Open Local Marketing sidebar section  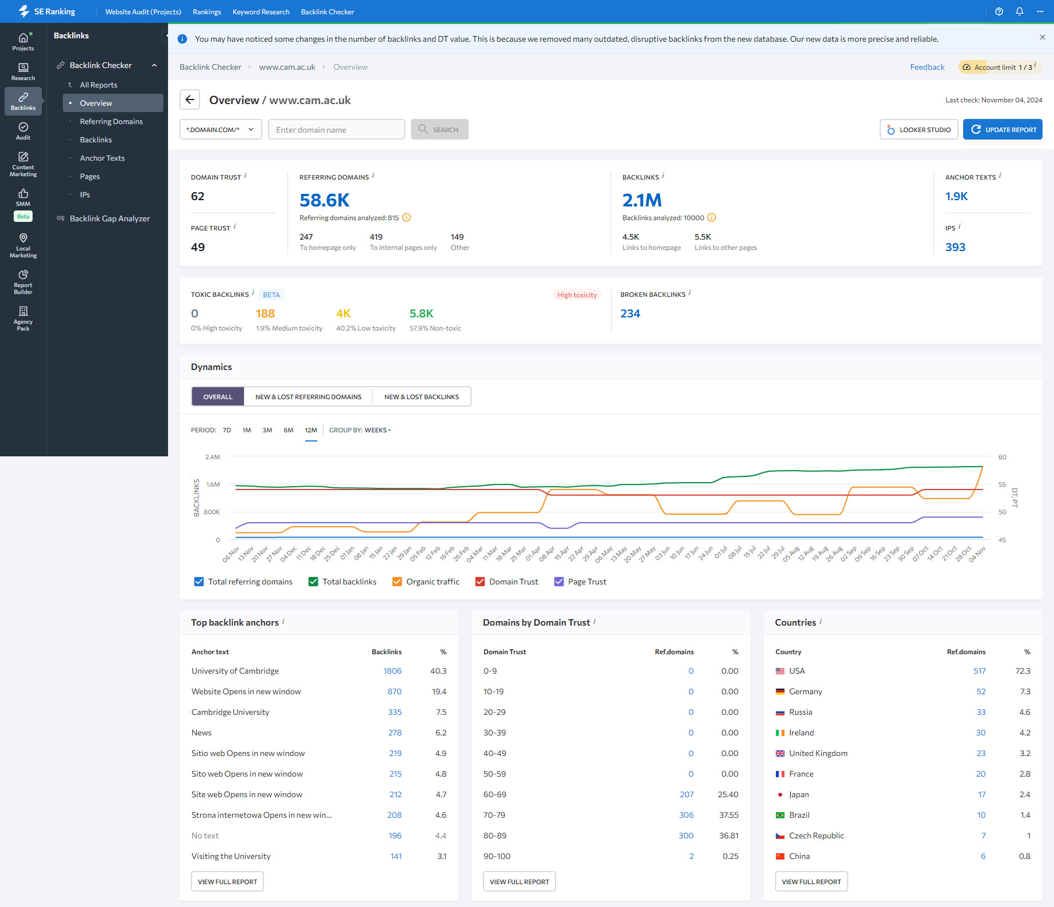[x=23, y=245]
